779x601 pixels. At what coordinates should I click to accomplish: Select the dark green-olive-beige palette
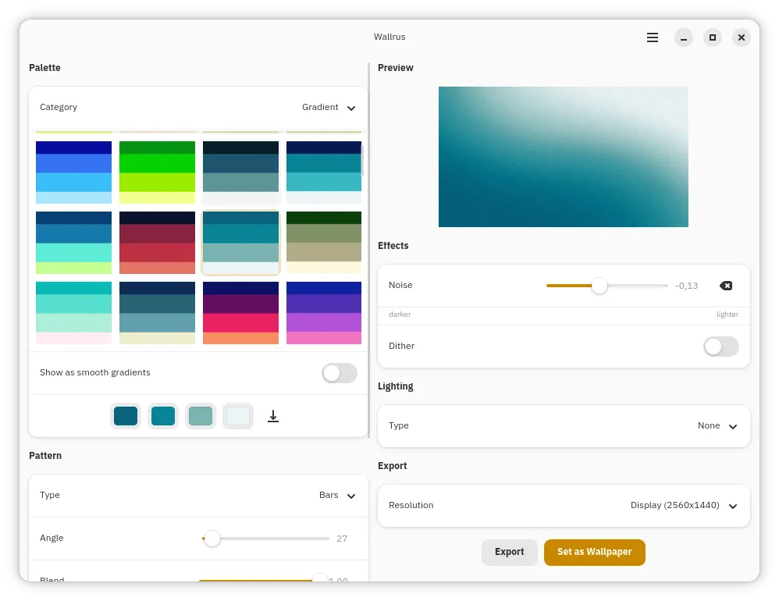[324, 243]
